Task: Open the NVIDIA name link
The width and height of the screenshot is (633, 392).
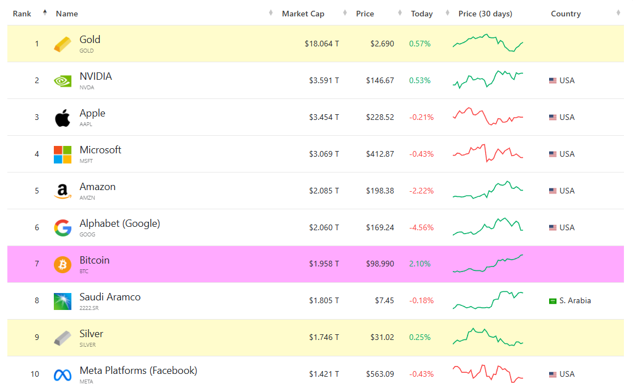Action: click(x=96, y=76)
